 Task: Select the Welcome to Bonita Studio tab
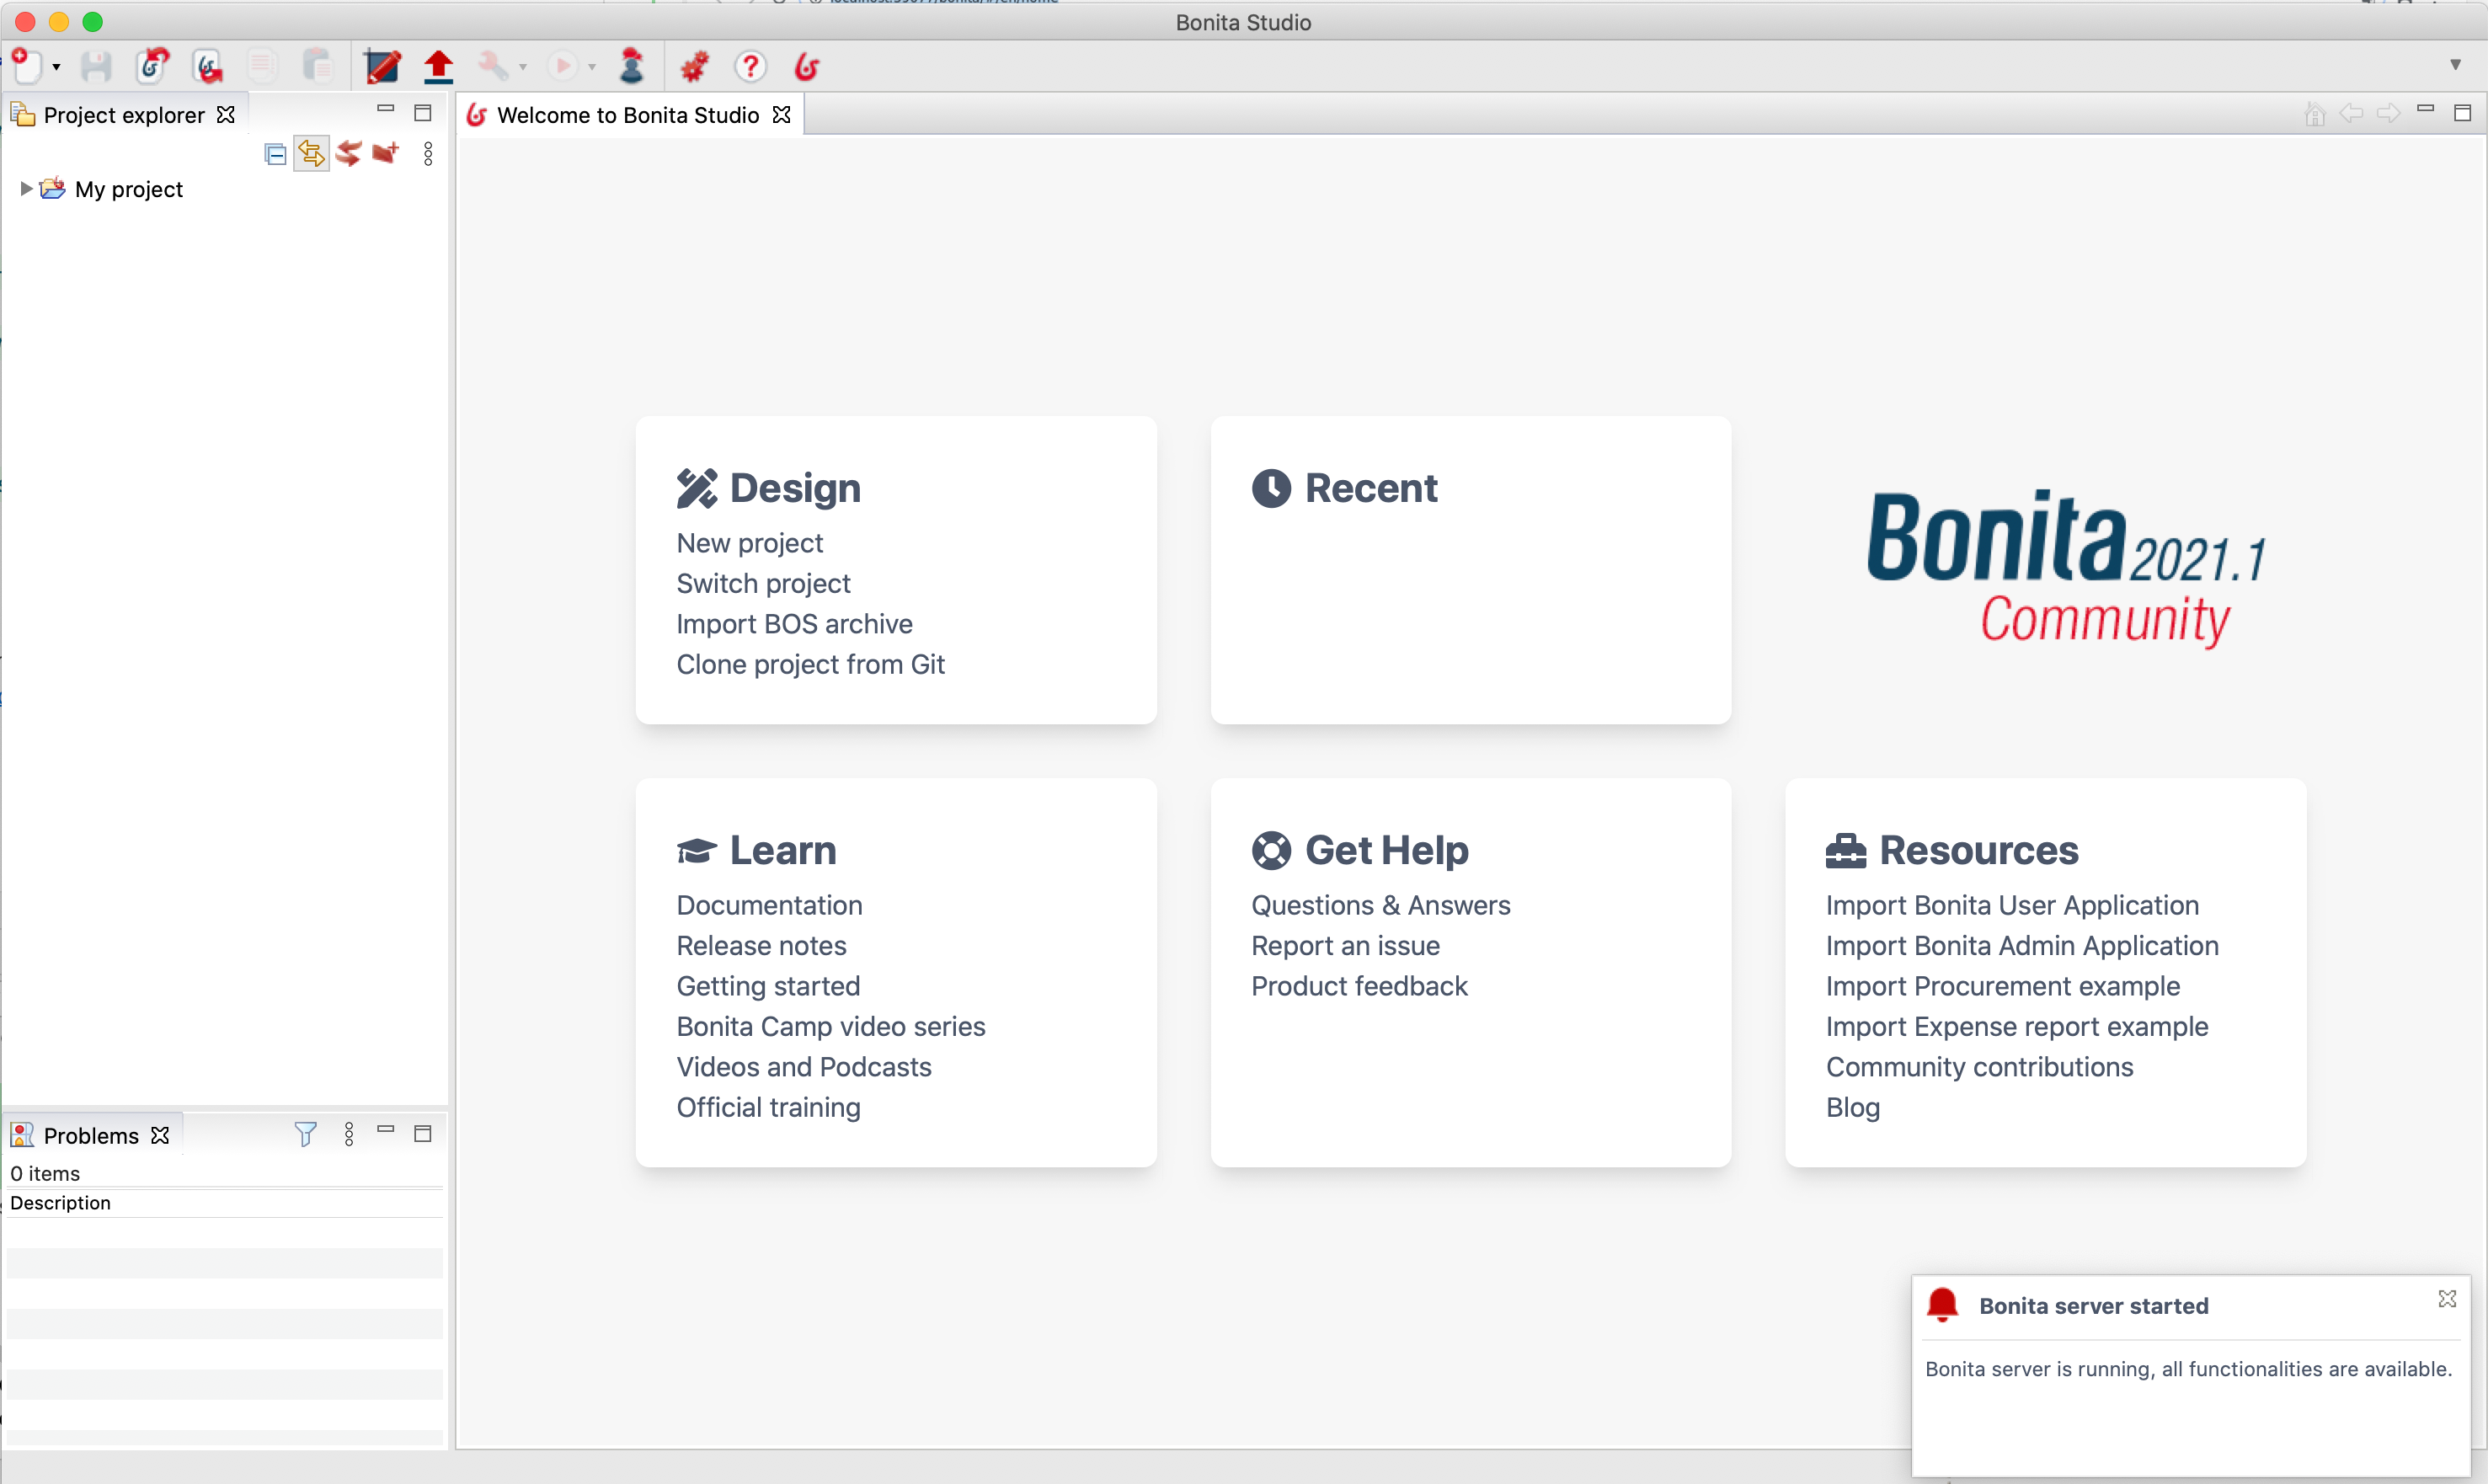[x=627, y=115]
